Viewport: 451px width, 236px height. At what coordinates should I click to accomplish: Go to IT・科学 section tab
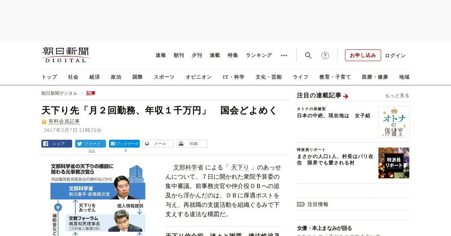click(x=234, y=77)
